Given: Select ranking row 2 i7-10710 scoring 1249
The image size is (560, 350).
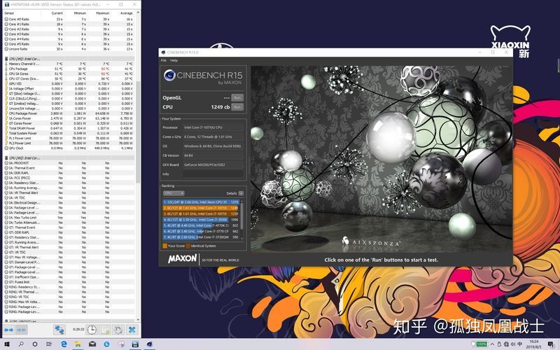Looking at the screenshot, I should (x=201, y=208).
